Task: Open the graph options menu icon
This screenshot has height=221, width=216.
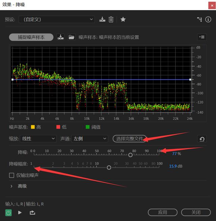Action: point(202,37)
